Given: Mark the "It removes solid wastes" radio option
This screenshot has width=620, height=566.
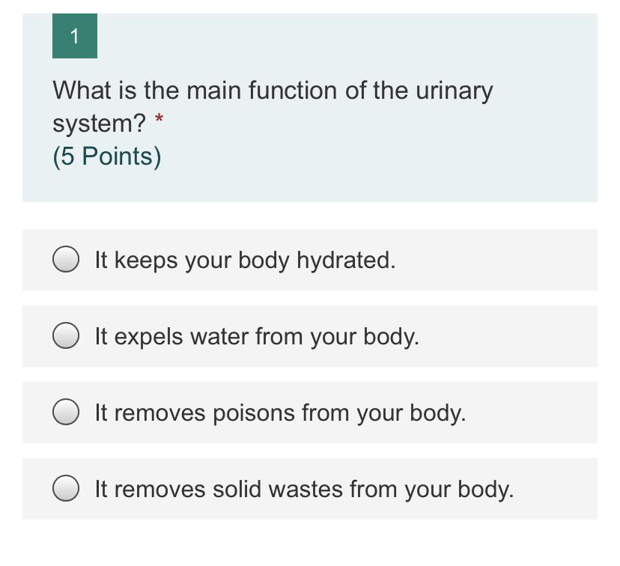Looking at the screenshot, I should 67,489.
